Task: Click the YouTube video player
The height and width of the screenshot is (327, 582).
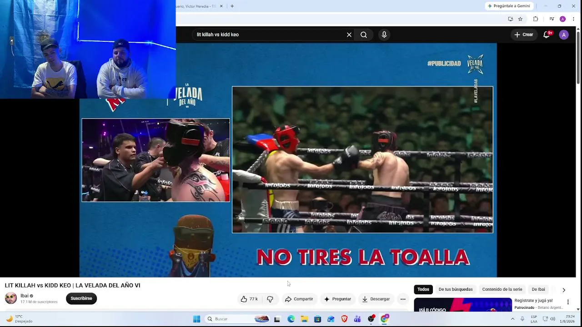Action: click(x=288, y=160)
